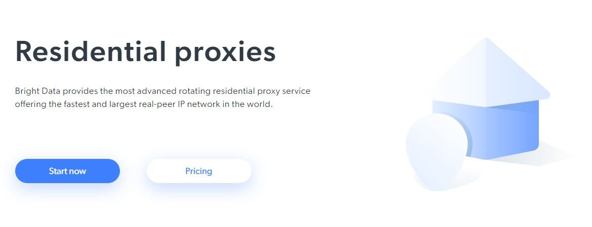
Task: Open the Pricing button
Action: pyautogui.click(x=198, y=171)
